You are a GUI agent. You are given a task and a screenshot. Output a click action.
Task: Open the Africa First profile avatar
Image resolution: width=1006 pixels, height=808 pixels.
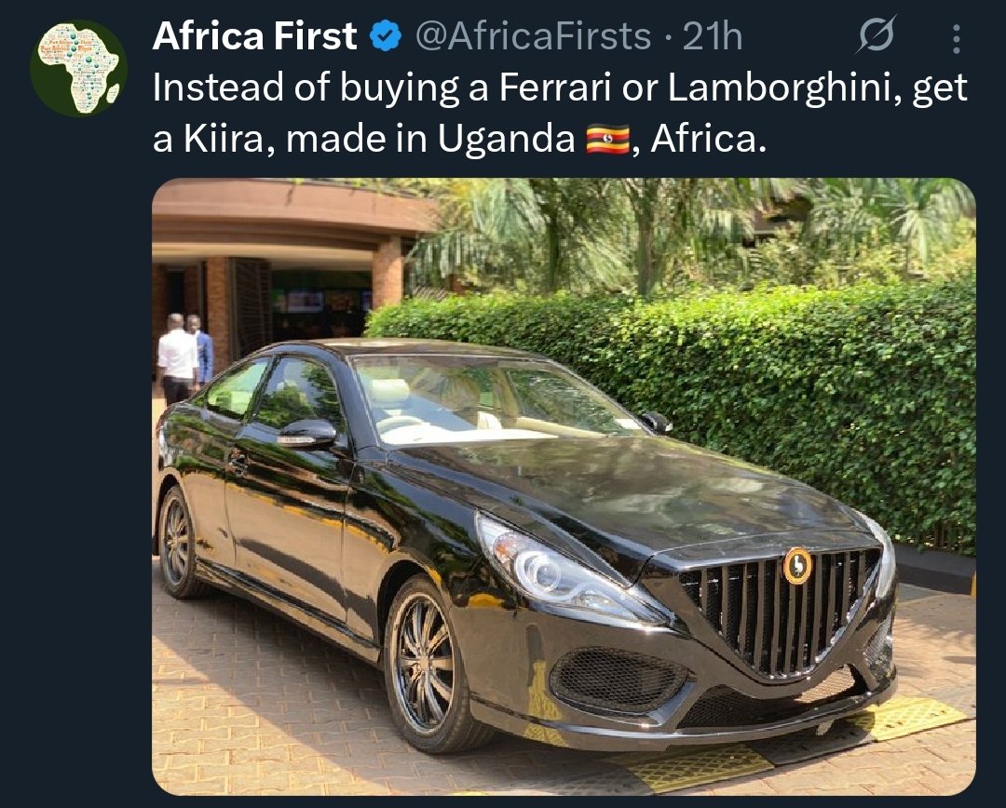[78, 69]
